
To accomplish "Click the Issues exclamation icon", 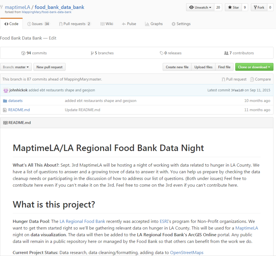I will 29,24.
